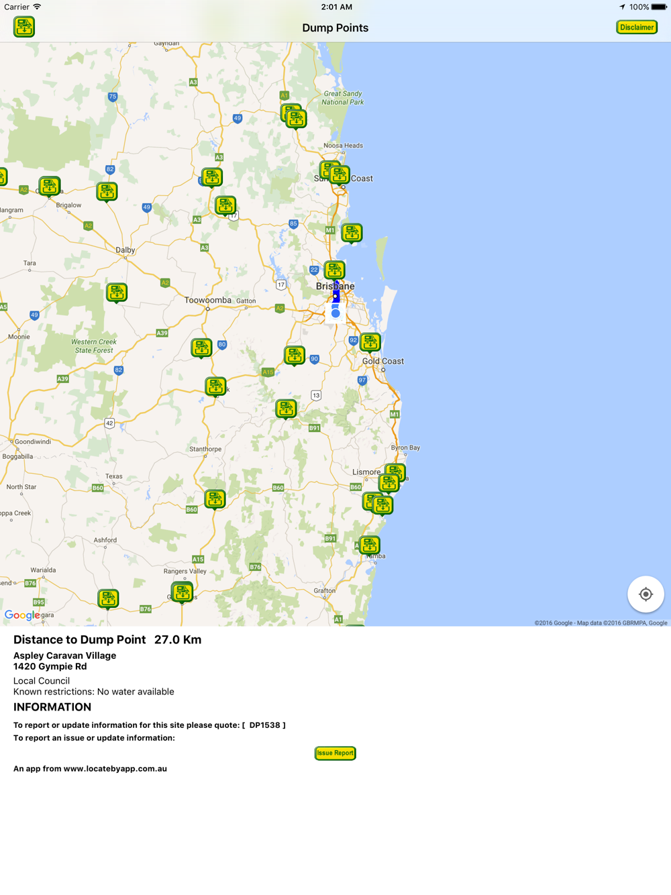The width and height of the screenshot is (671, 895).
Task: Select dump marker nearest north of Stanthorpe
Action: click(x=215, y=386)
